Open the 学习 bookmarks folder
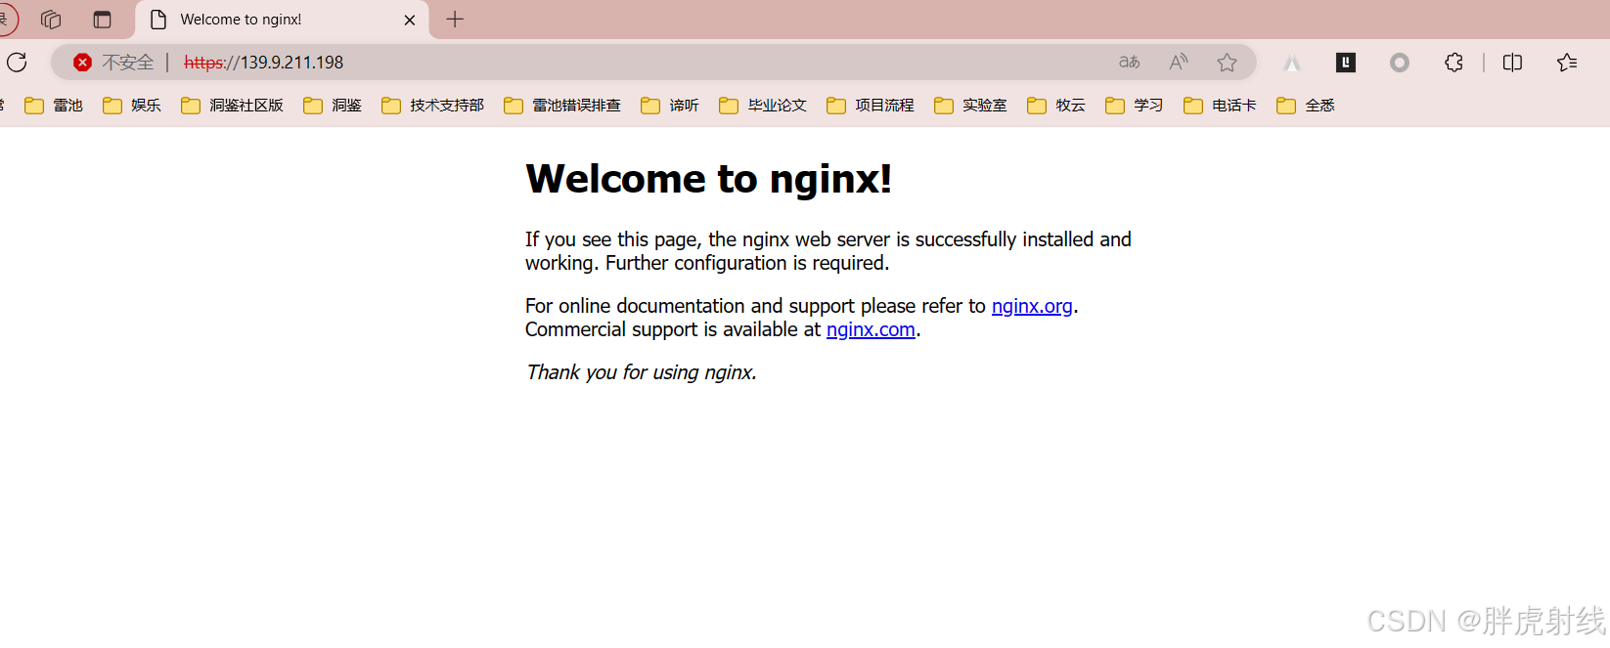 1135,106
